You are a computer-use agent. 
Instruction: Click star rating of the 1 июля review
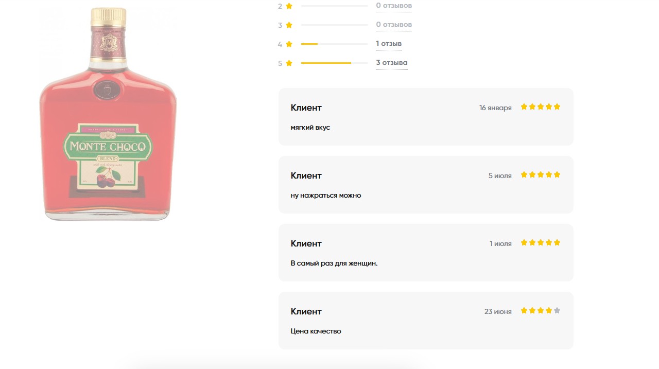(x=541, y=242)
